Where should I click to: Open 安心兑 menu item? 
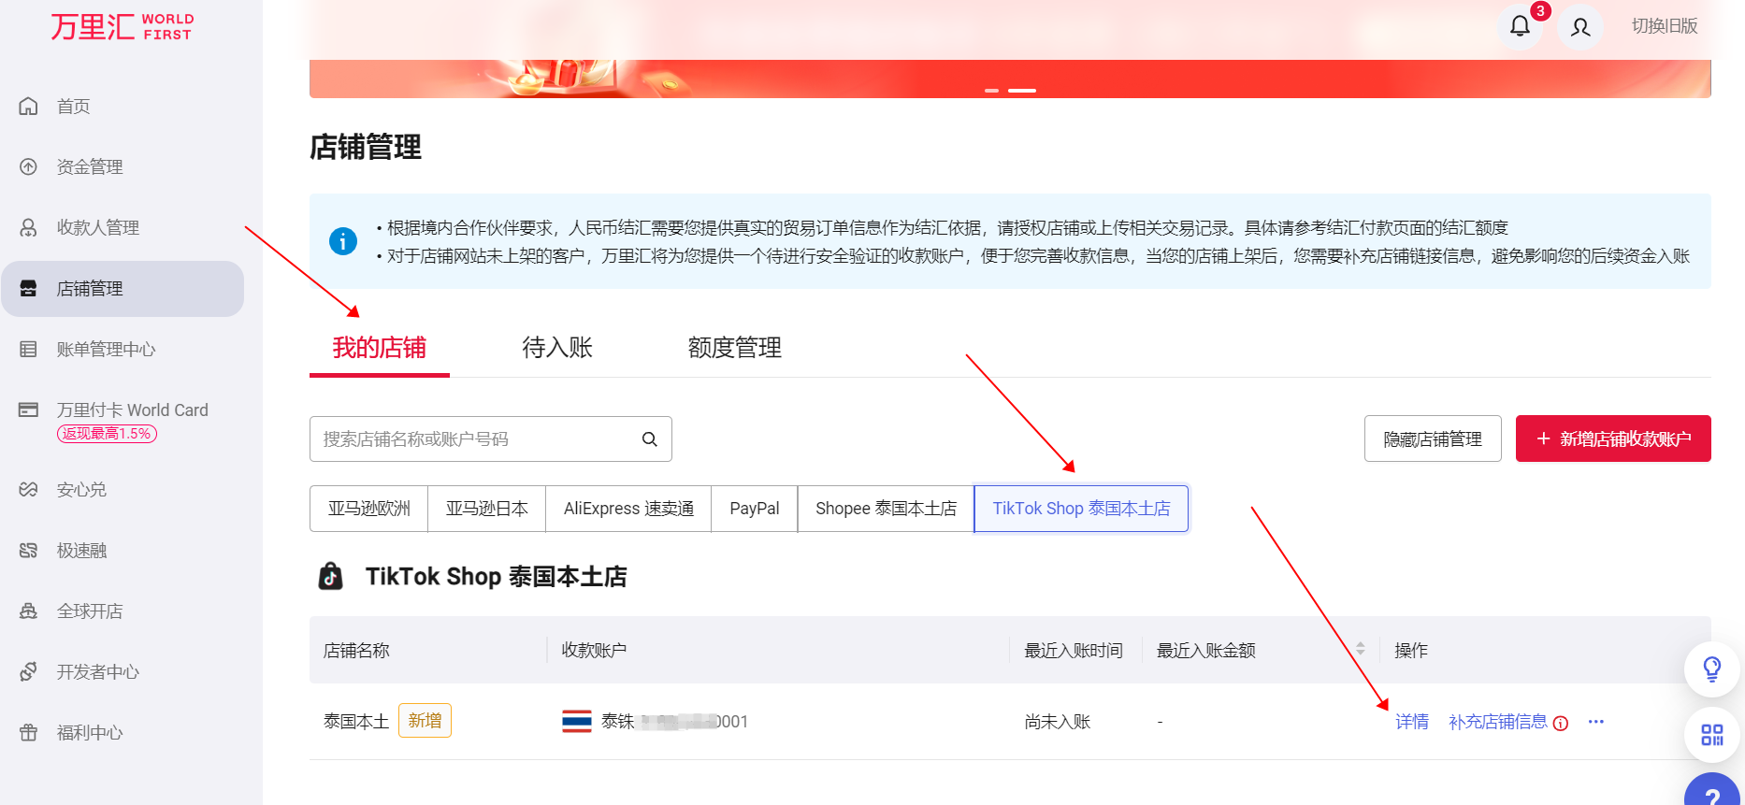coord(81,490)
